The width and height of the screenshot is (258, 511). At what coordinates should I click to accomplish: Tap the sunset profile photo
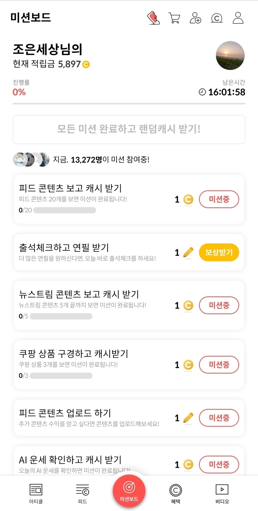tap(230, 55)
